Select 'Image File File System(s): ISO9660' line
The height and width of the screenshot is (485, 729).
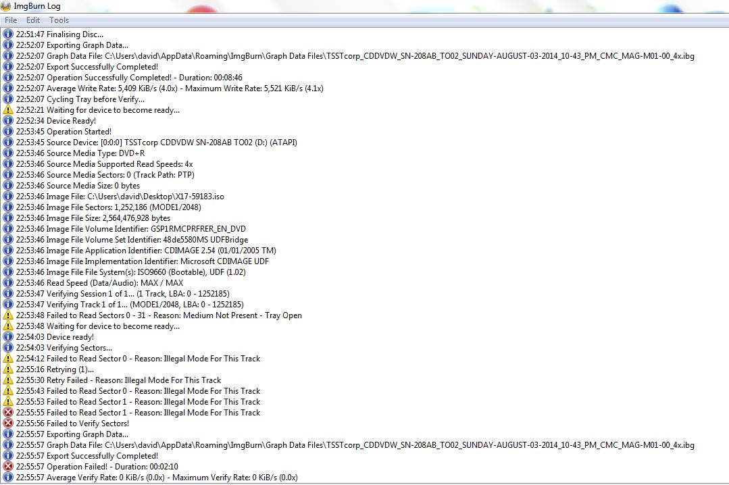click(131, 272)
